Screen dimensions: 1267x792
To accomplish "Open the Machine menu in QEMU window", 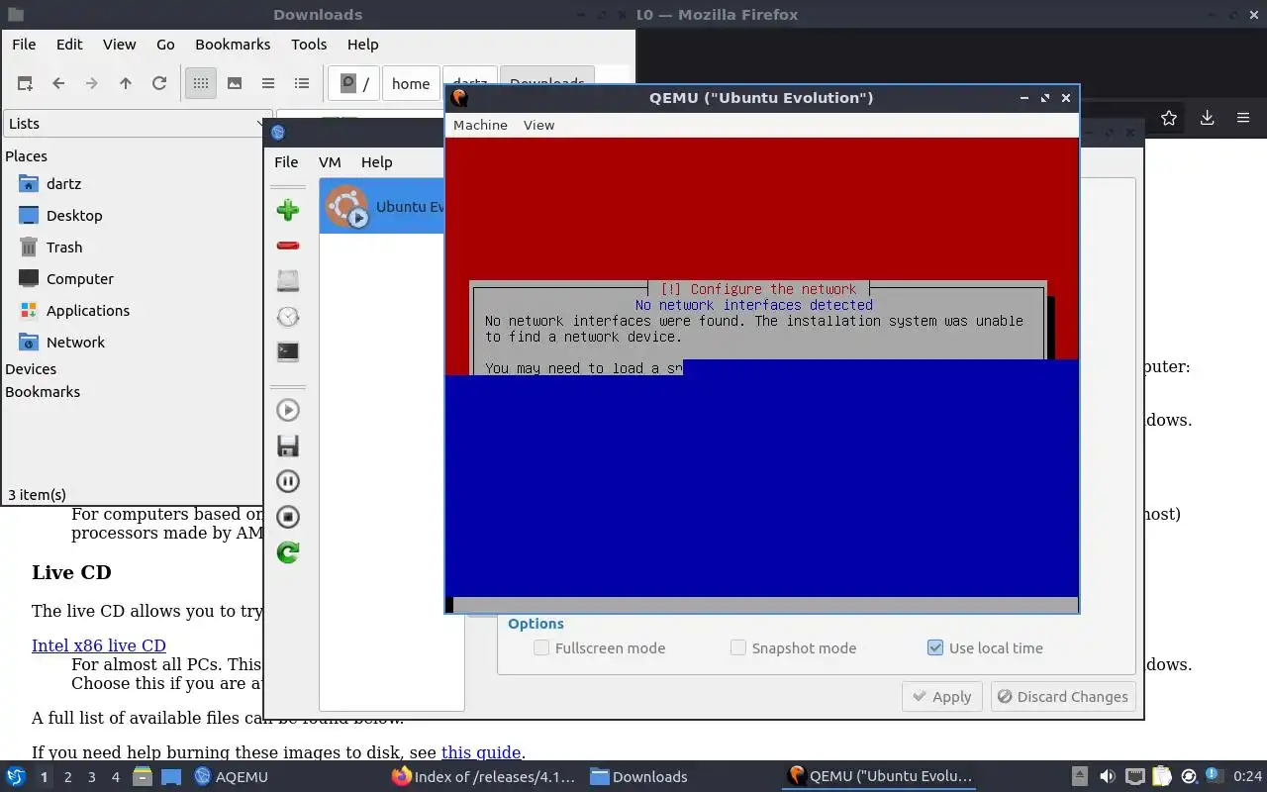I will 480,125.
